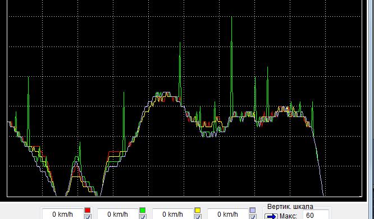Click the blue arrow button beside Макс

click(271, 216)
